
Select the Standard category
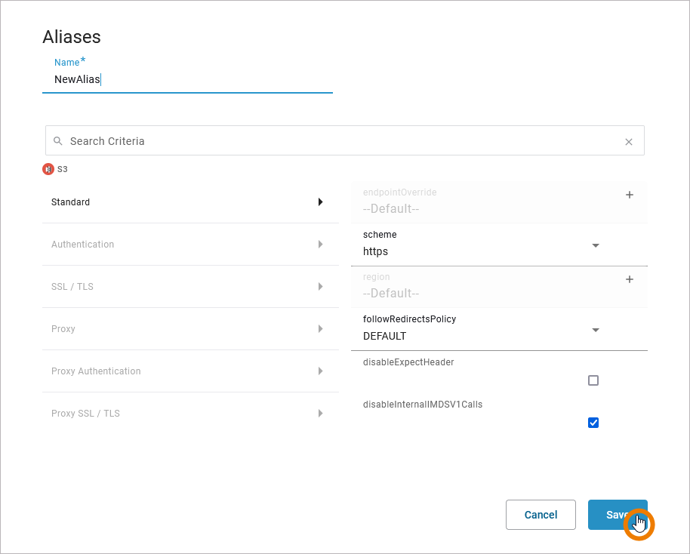tap(71, 202)
